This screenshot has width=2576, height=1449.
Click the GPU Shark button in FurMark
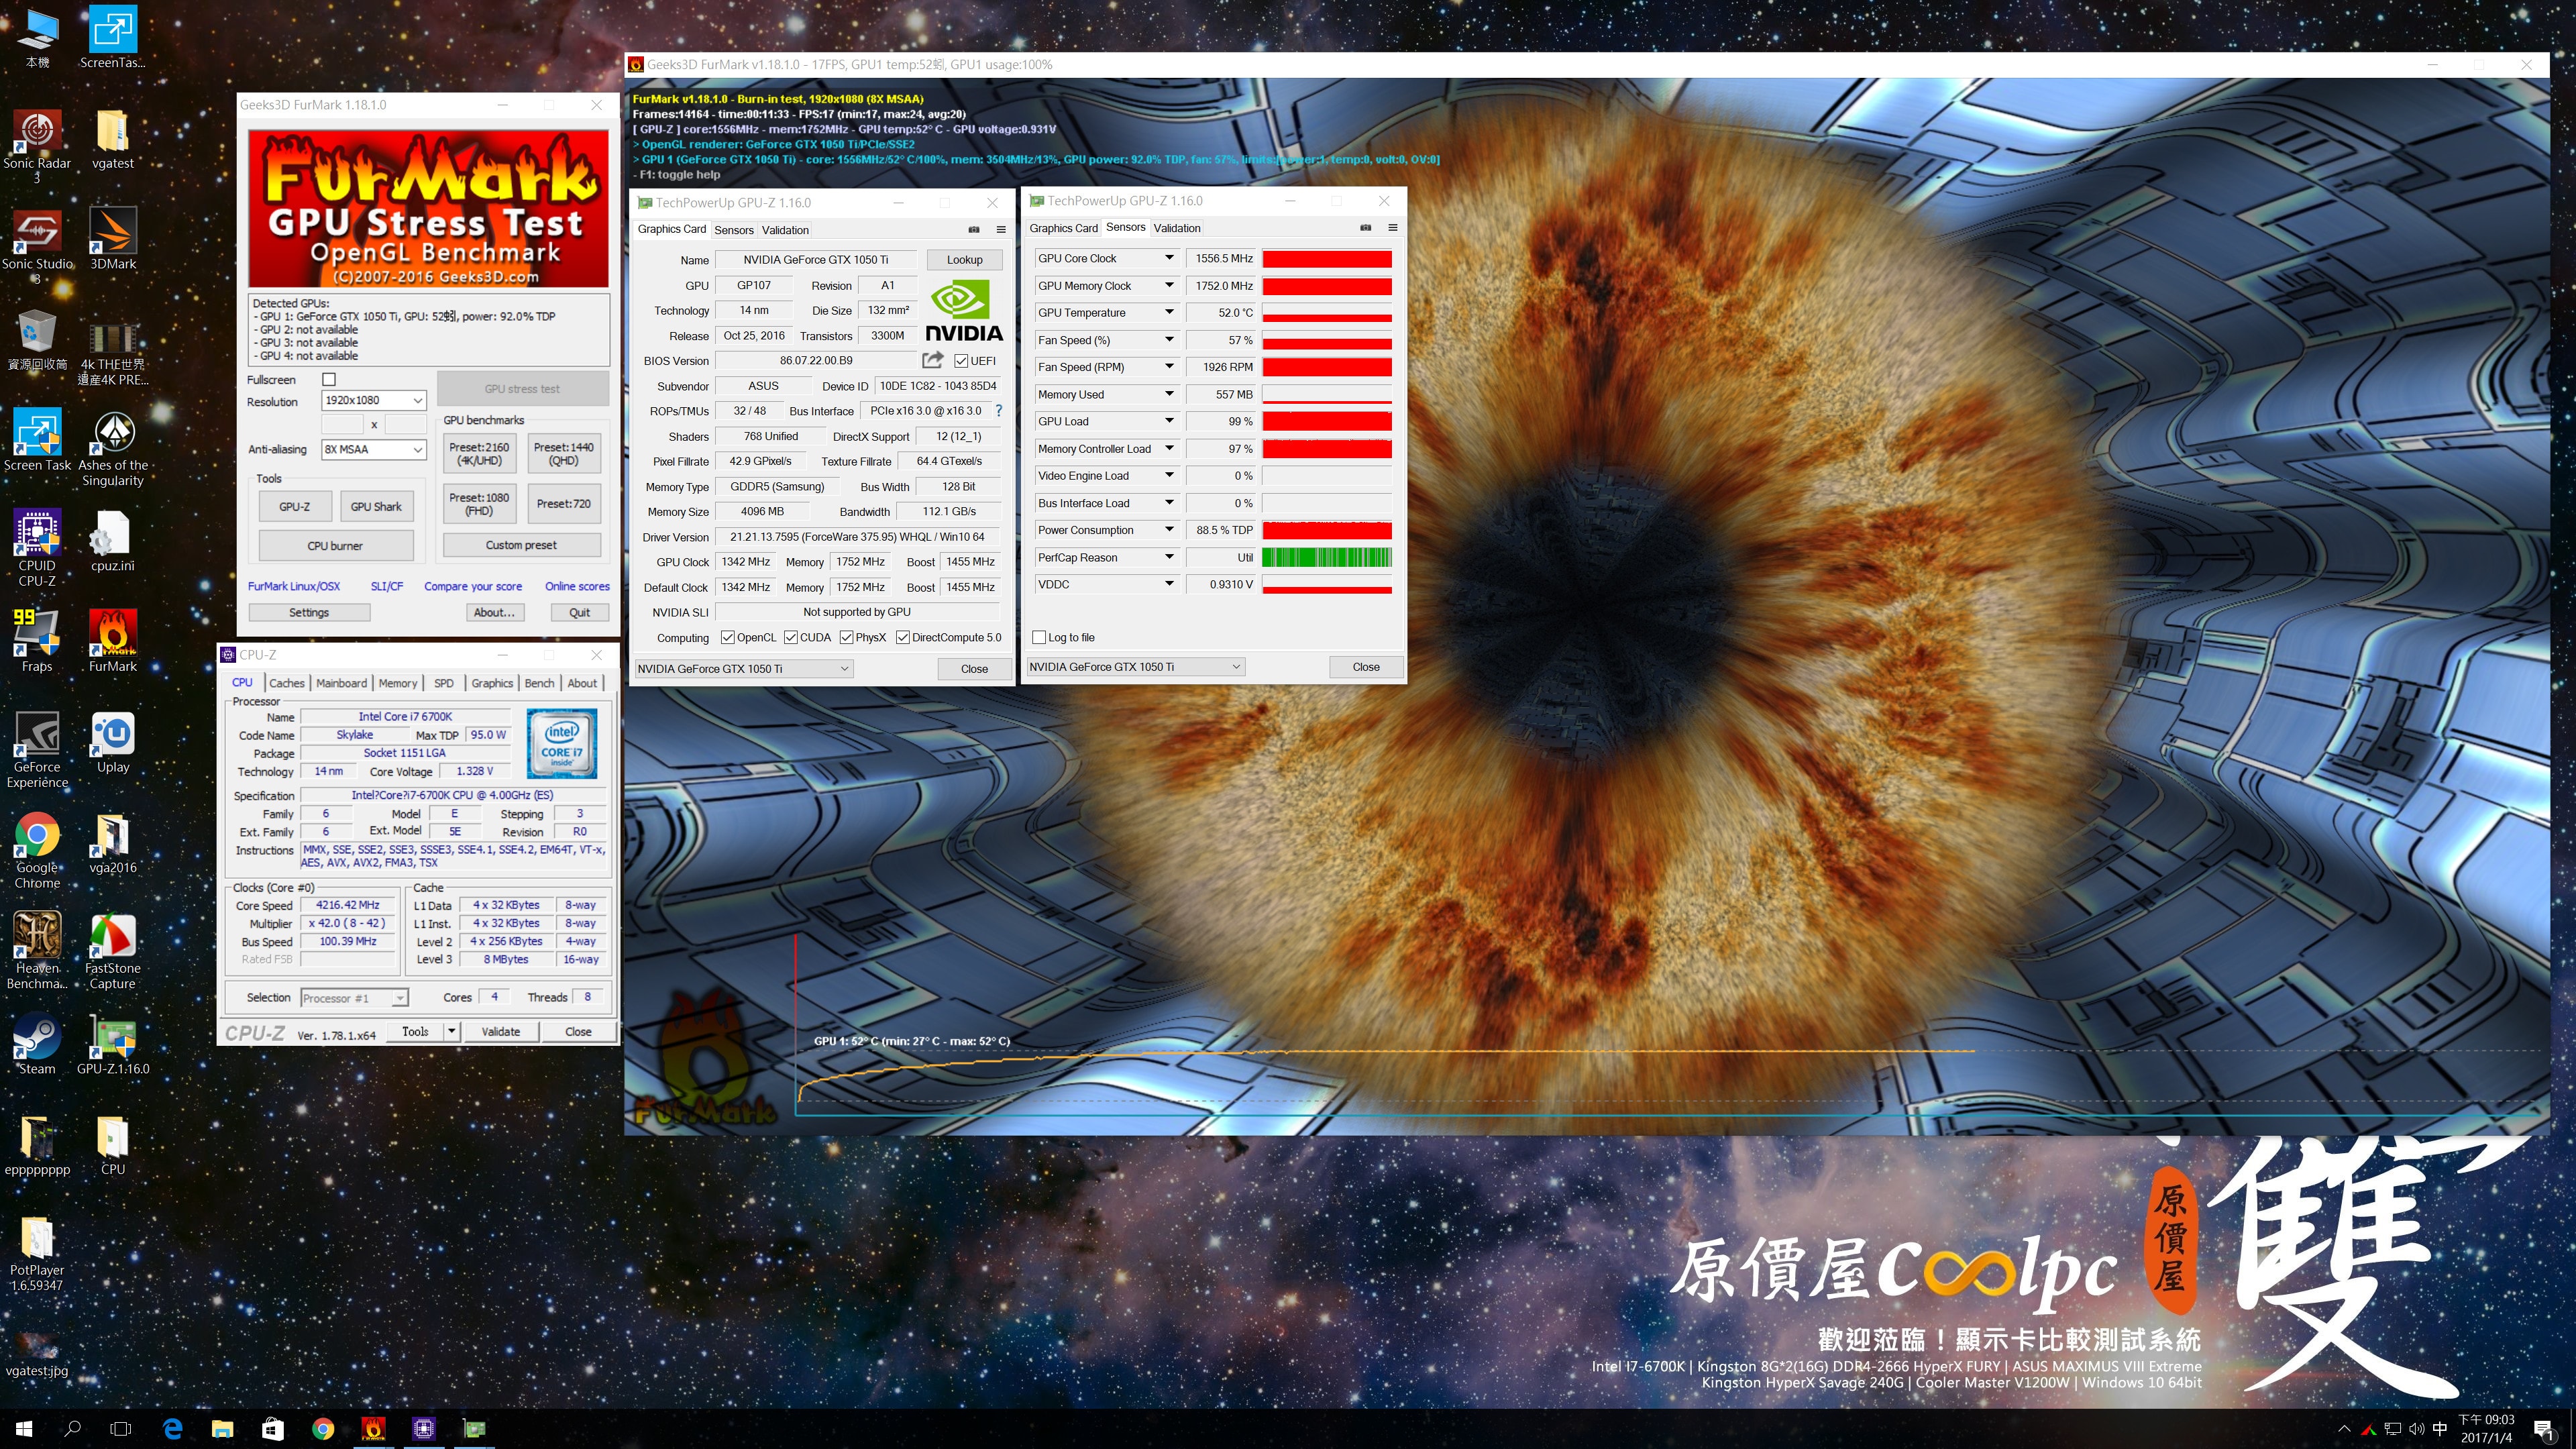pos(376,507)
